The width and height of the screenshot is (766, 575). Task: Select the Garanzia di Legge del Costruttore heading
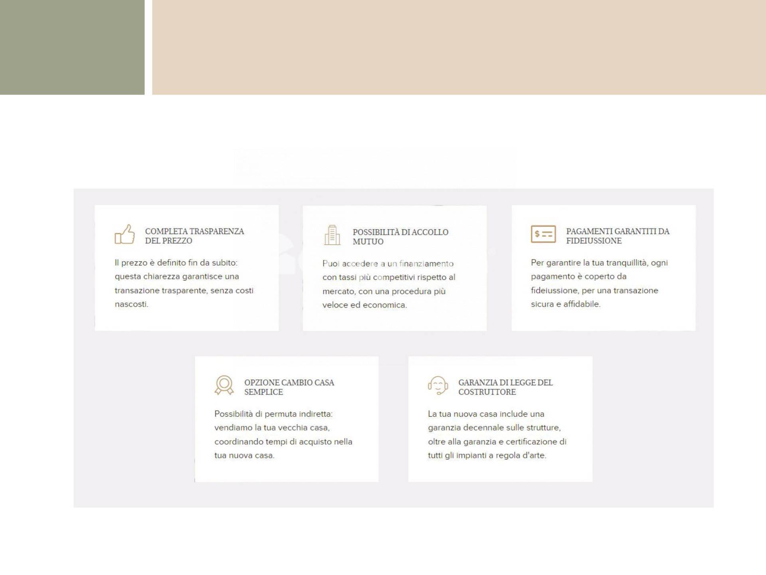[x=505, y=387]
